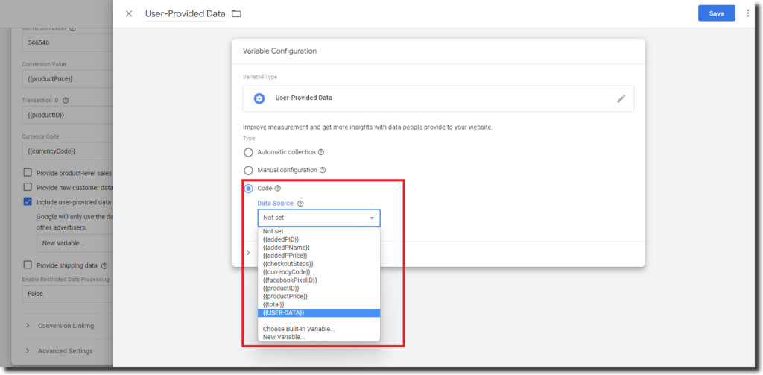Choose {{productPrice}} from the dropdown list

319,297
